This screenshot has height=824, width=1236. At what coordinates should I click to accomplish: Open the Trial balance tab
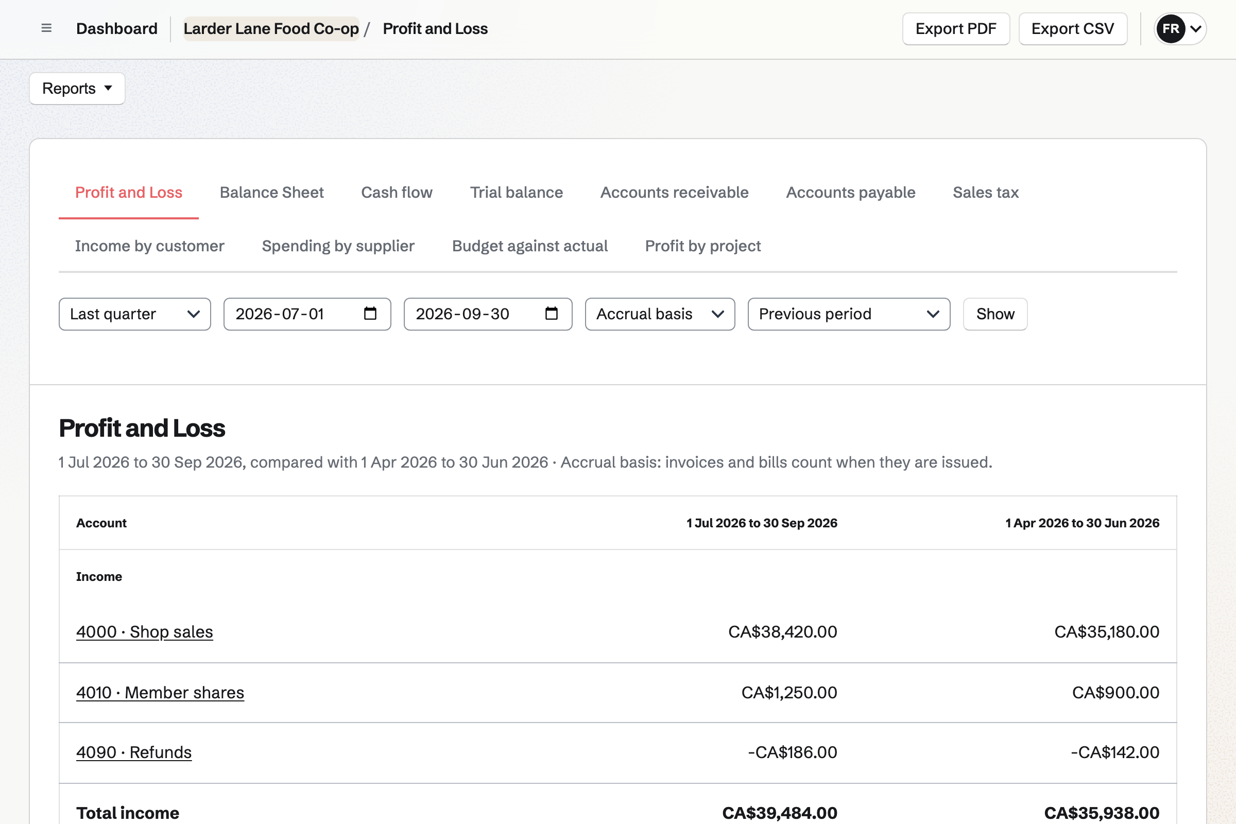coord(517,192)
